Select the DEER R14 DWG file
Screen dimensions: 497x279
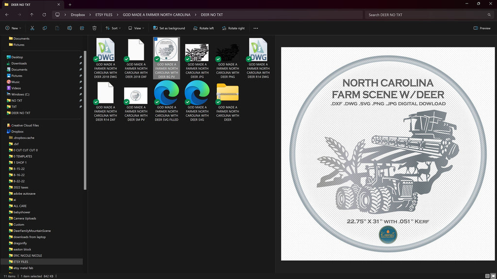click(x=258, y=58)
